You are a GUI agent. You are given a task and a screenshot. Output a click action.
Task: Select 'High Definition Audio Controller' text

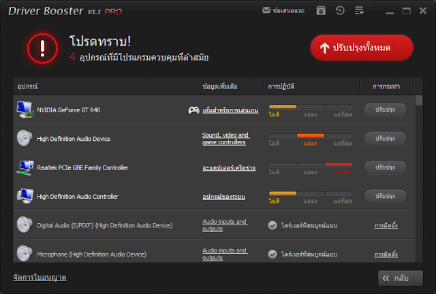[78, 197]
